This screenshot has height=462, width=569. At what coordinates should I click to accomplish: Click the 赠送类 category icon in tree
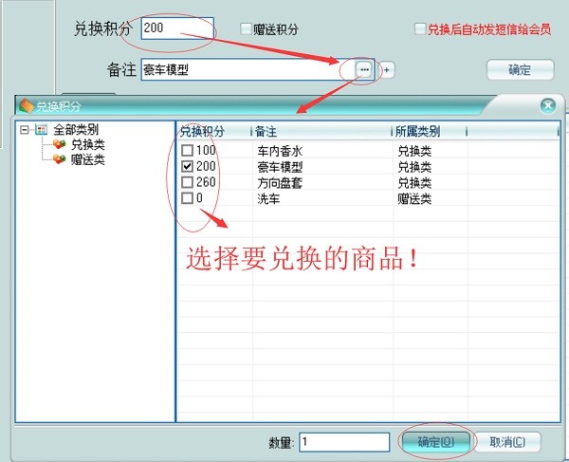pos(59,159)
